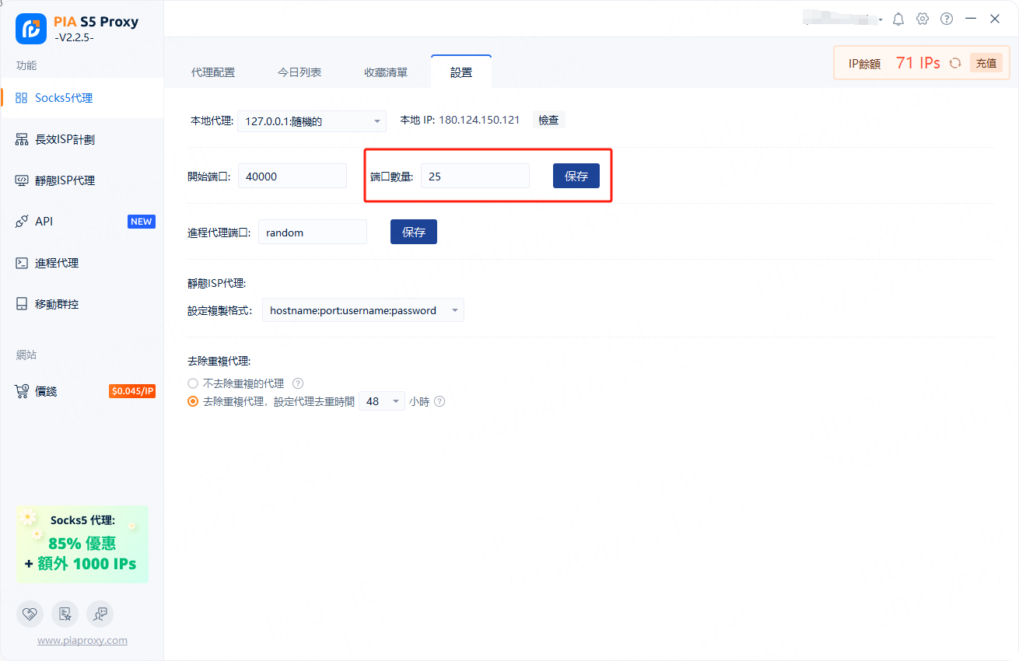Viewport: 1019px width, 661px height.
Task: Open the user chat support icon
Action: click(x=100, y=614)
